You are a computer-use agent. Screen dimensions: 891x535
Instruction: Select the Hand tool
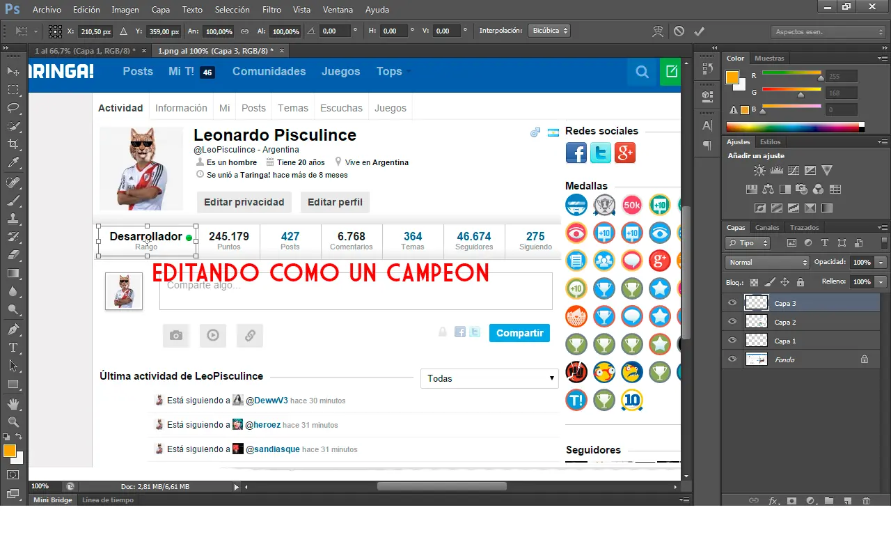[x=13, y=404]
